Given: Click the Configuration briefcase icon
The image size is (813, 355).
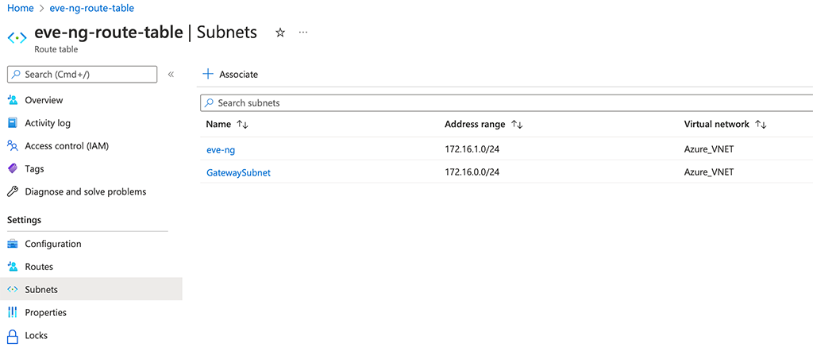Looking at the screenshot, I should tap(13, 244).
